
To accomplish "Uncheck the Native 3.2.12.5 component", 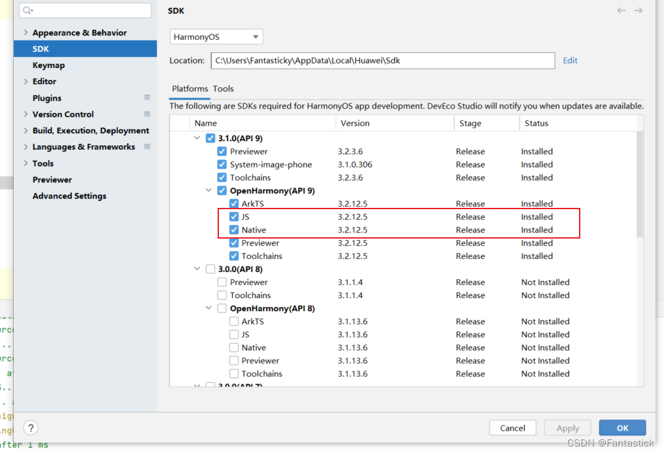I will tap(233, 229).
